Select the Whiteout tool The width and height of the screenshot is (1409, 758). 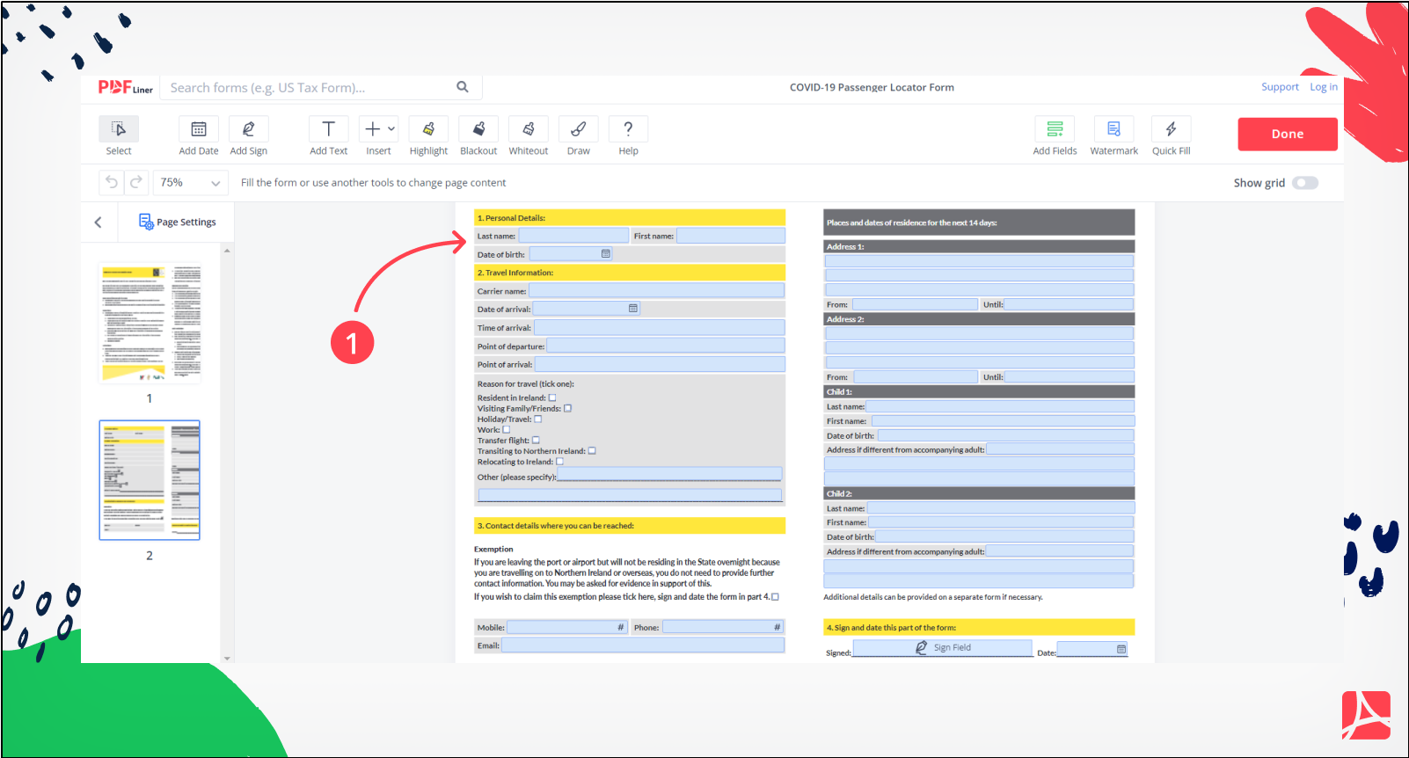(x=529, y=129)
